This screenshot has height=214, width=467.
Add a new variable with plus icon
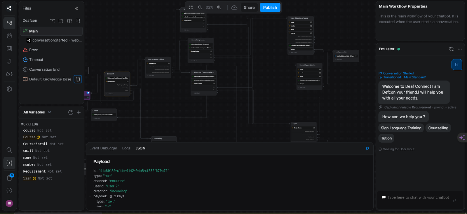[x=79, y=112]
